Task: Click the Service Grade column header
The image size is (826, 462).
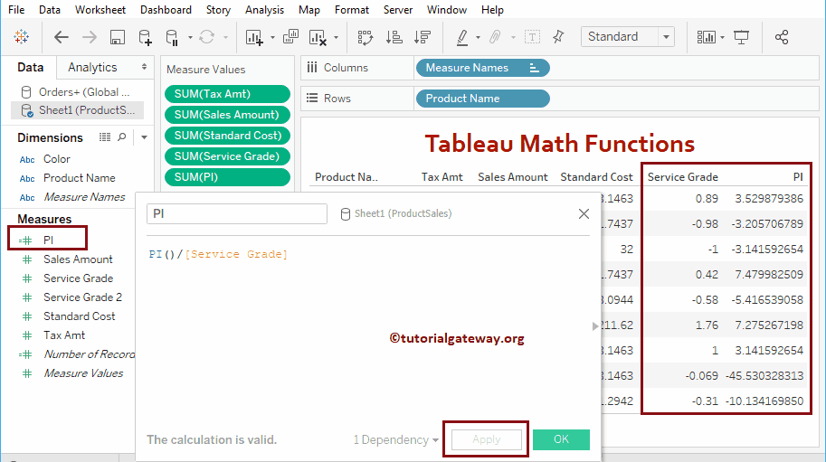Action: [x=683, y=177]
